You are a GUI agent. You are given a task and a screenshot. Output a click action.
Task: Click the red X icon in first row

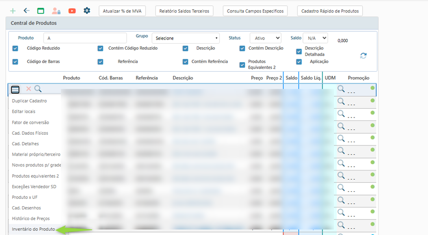point(29,89)
